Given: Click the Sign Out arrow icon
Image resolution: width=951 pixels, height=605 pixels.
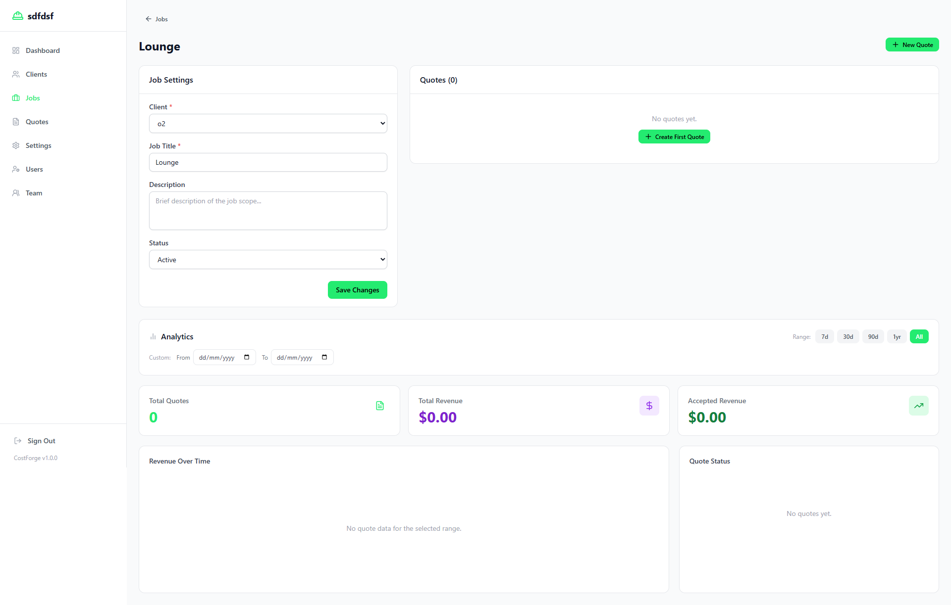Looking at the screenshot, I should 18,441.
